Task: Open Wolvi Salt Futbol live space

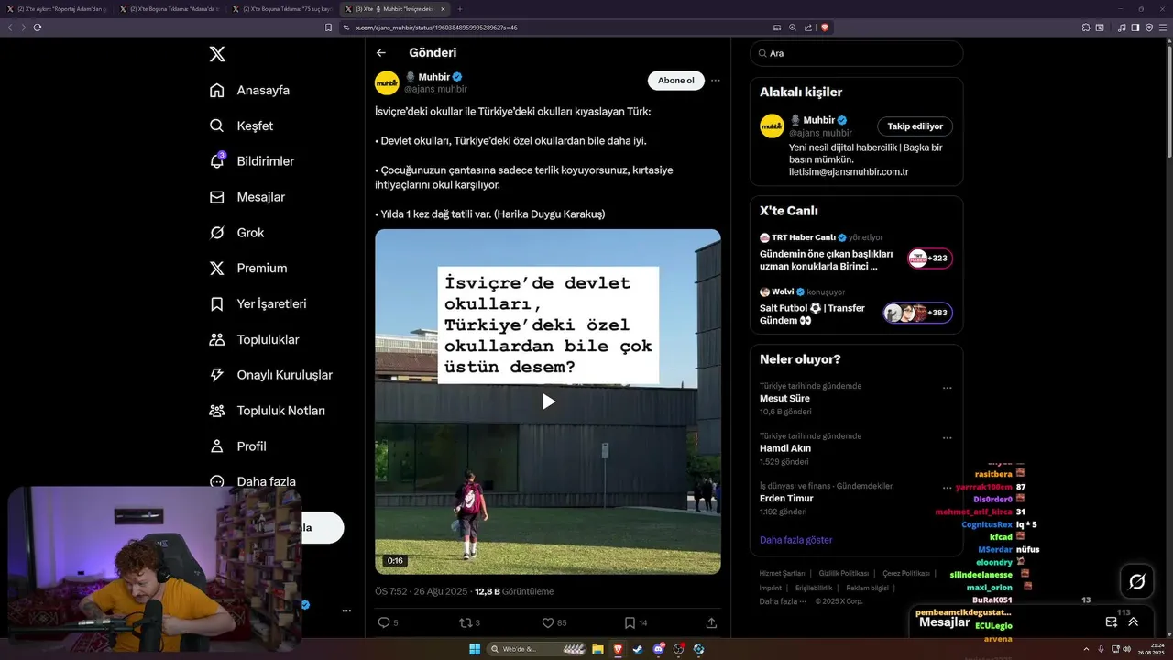Action: 856,307
